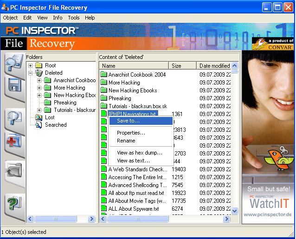Click folder icon of Anarchist Cookbook 2004 row
The image size is (296, 239).
coord(103,74)
